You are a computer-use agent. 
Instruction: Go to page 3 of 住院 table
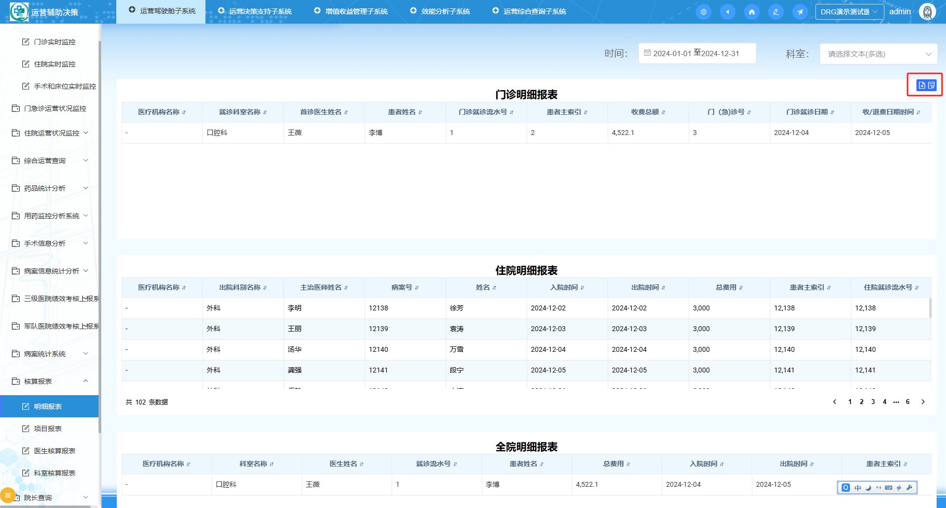(x=873, y=402)
